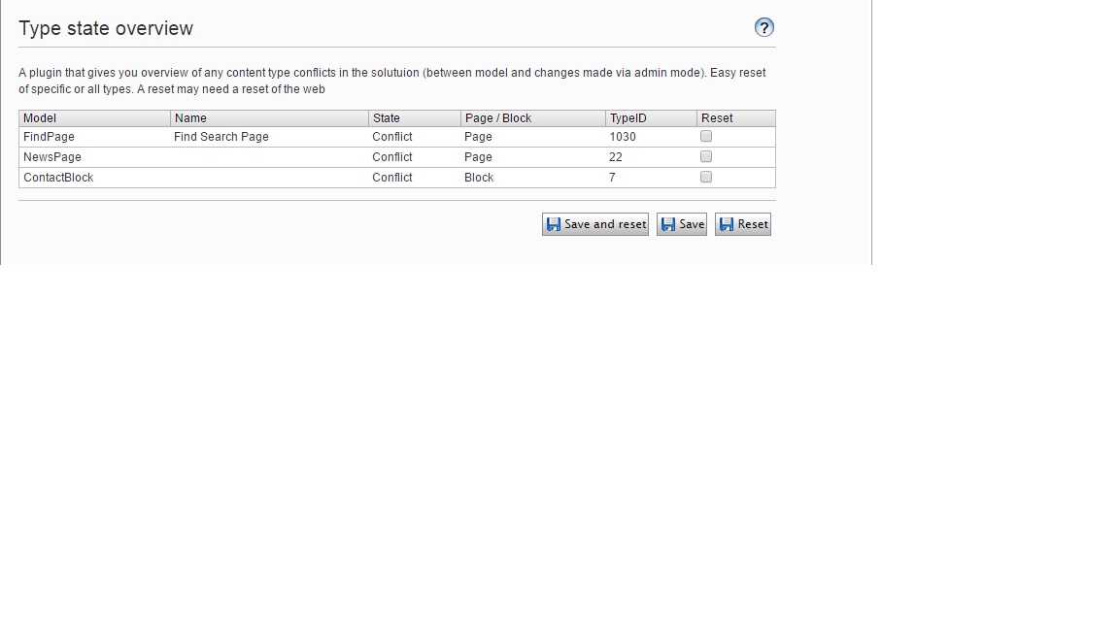Click the Page / Block column header
This screenshot has width=1119, height=629.
click(497, 118)
